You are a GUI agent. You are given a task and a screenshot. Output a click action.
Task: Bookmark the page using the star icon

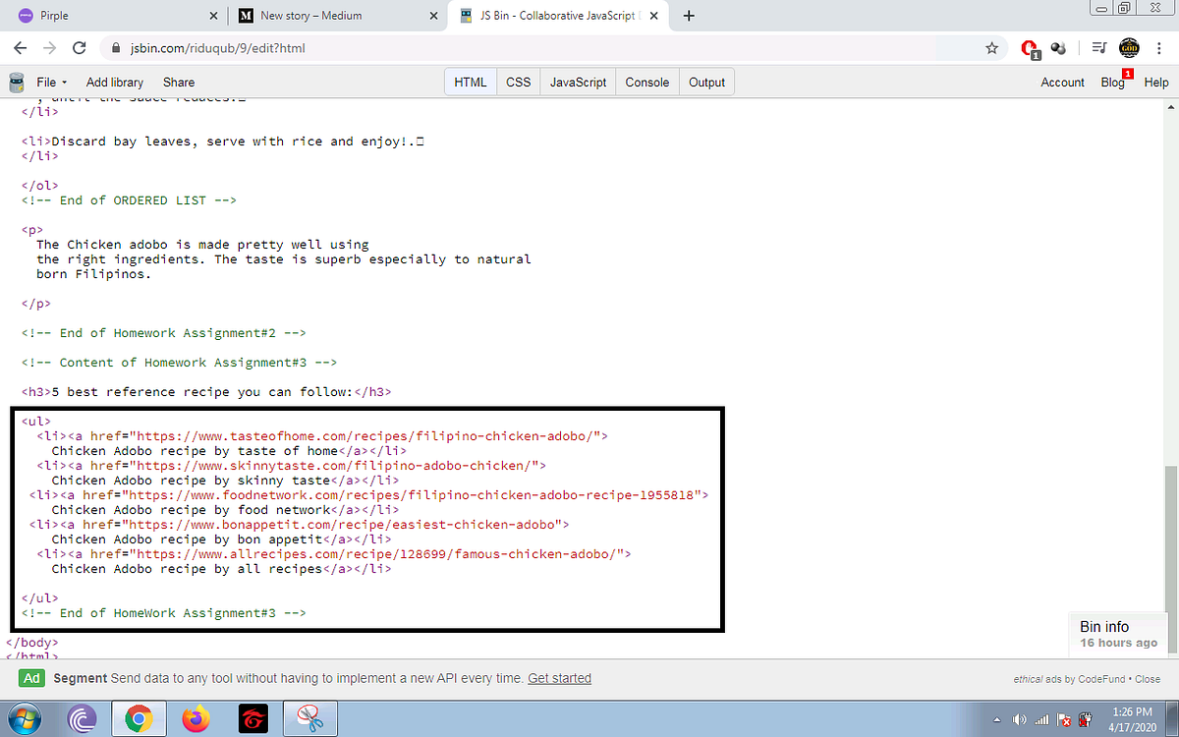pyautogui.click(x=991, y=47)
